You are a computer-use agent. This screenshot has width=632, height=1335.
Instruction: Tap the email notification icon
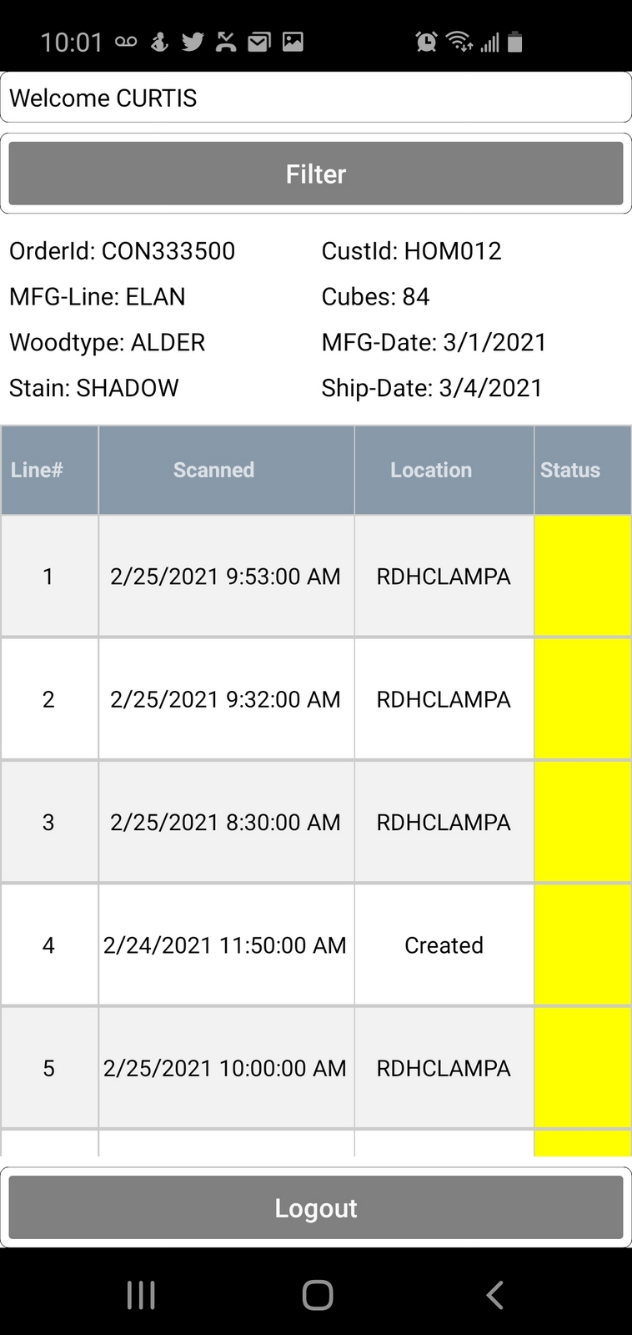point(259,42)
